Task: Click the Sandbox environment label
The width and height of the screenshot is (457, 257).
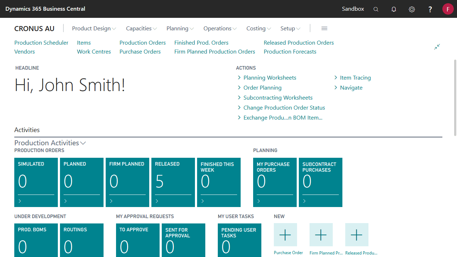Action: coord(353,9)
